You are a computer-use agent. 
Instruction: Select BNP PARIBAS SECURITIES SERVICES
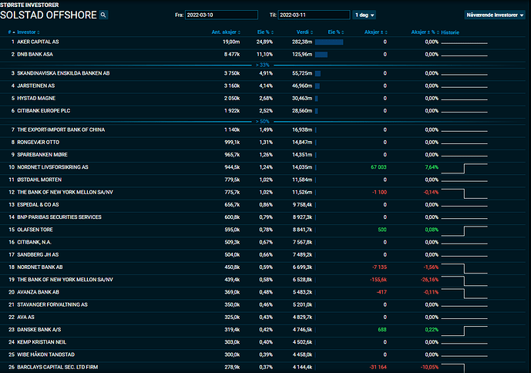pyautogui.click(x=59, y=217)
